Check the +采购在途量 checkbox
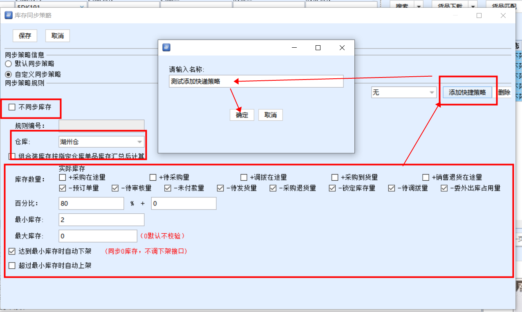The height and width of the screenshot is (312, 522). 63,177
